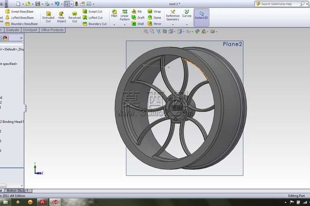
Task: Expand the Curves dropdown arrow
Action: pyautogui.click(x=187, y=25)
